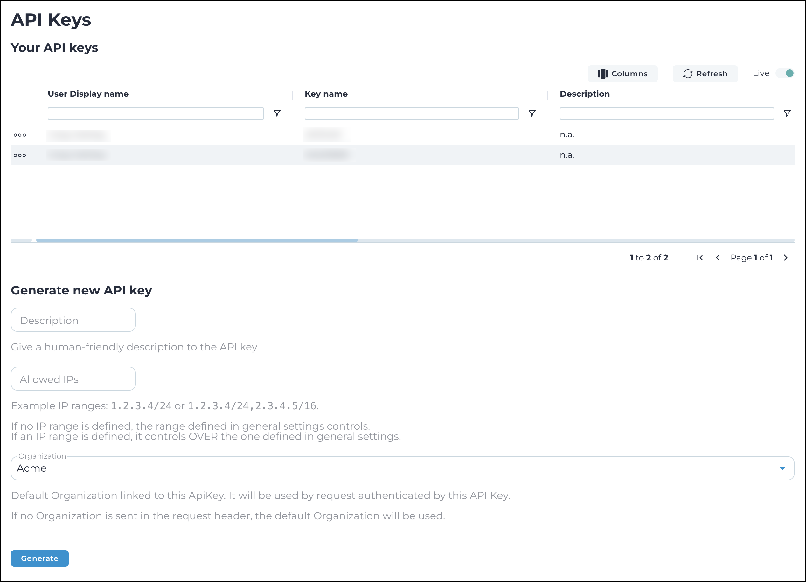Click the Key name filter icon
Screen dimensions: 806x582
coord(532,113)
